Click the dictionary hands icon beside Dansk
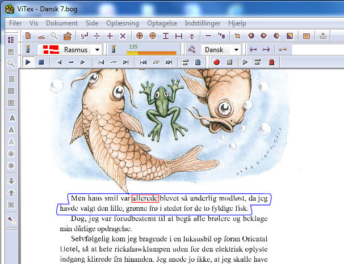The image size is (344, 264). pos(191,49)
